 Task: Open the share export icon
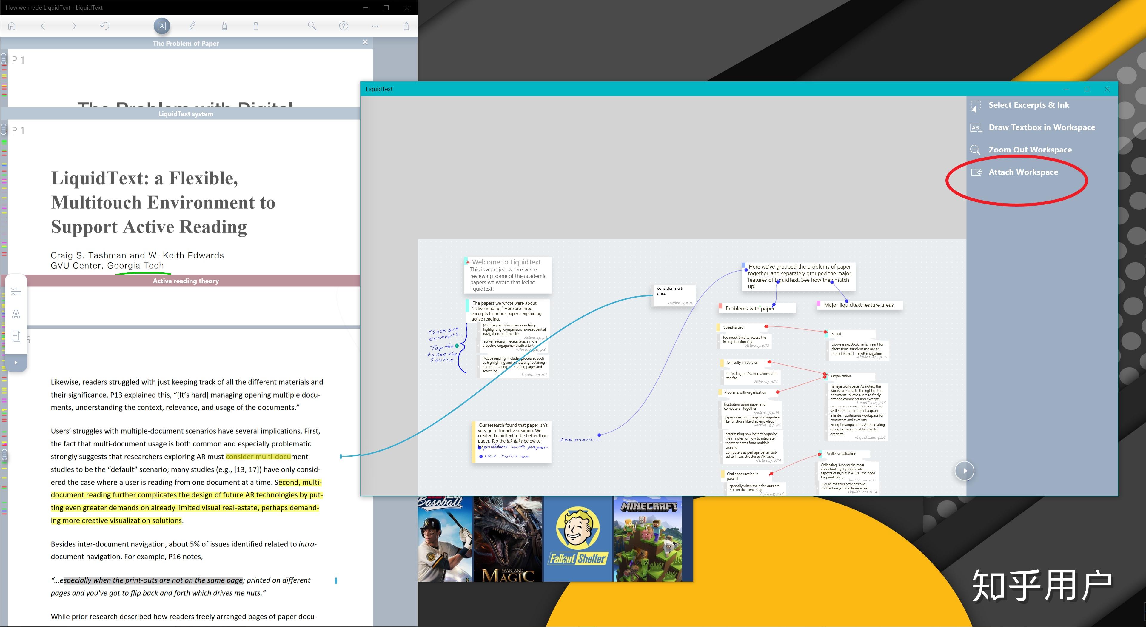[406, 26]
